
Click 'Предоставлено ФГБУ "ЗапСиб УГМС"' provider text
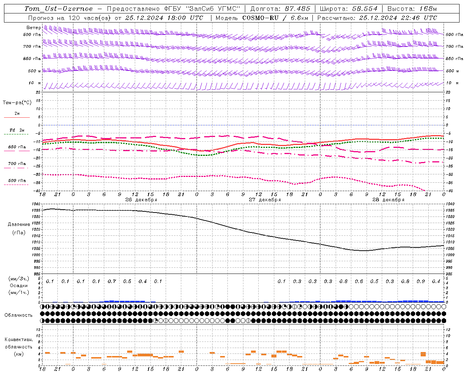(174, 9)
